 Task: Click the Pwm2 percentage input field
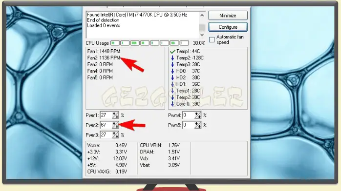(106, 125)
